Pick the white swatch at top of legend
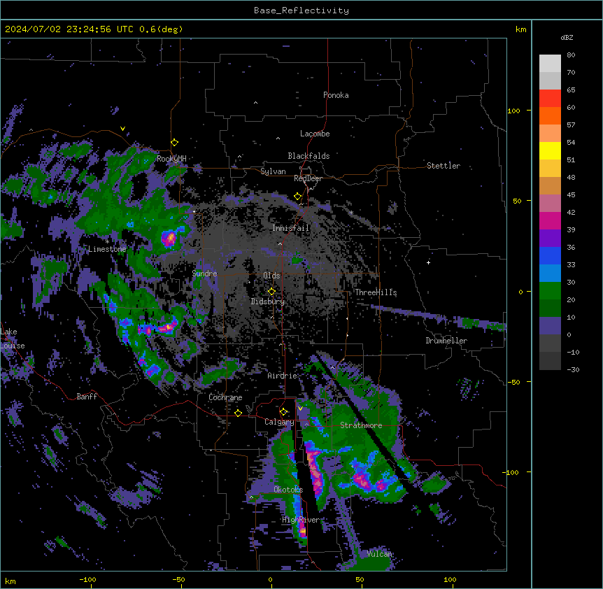This screenshot has height=589, width=603. 550,64
